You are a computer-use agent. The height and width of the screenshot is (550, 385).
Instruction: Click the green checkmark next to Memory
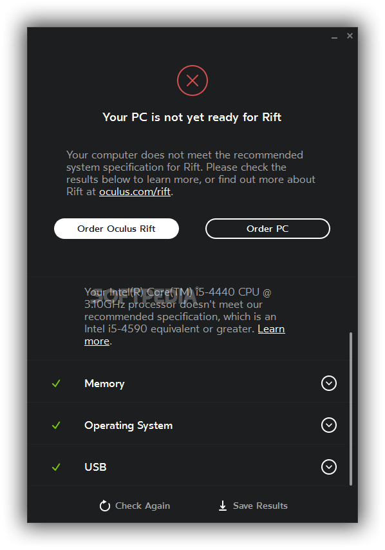(57, 383)
